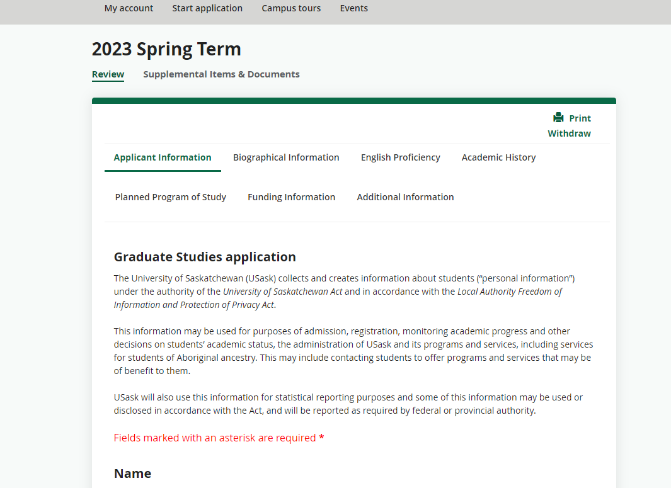The image size is (671, 488).
Task: Switch to Supplemental Items & Documents
Action: coord(221,74)
